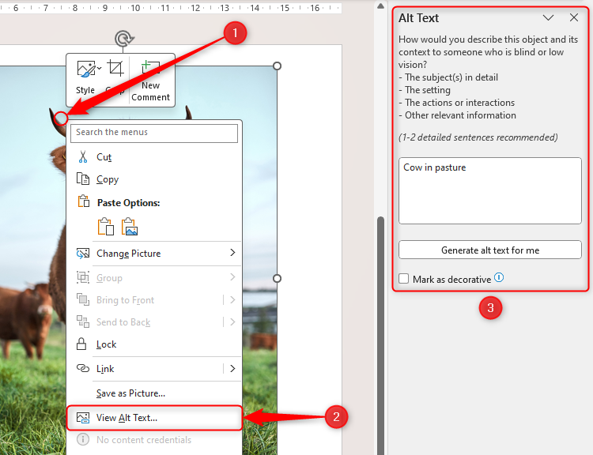Expand the Link submenu arrow
Viewport: 593px width, 455px height.
click(x=232, y=369)
